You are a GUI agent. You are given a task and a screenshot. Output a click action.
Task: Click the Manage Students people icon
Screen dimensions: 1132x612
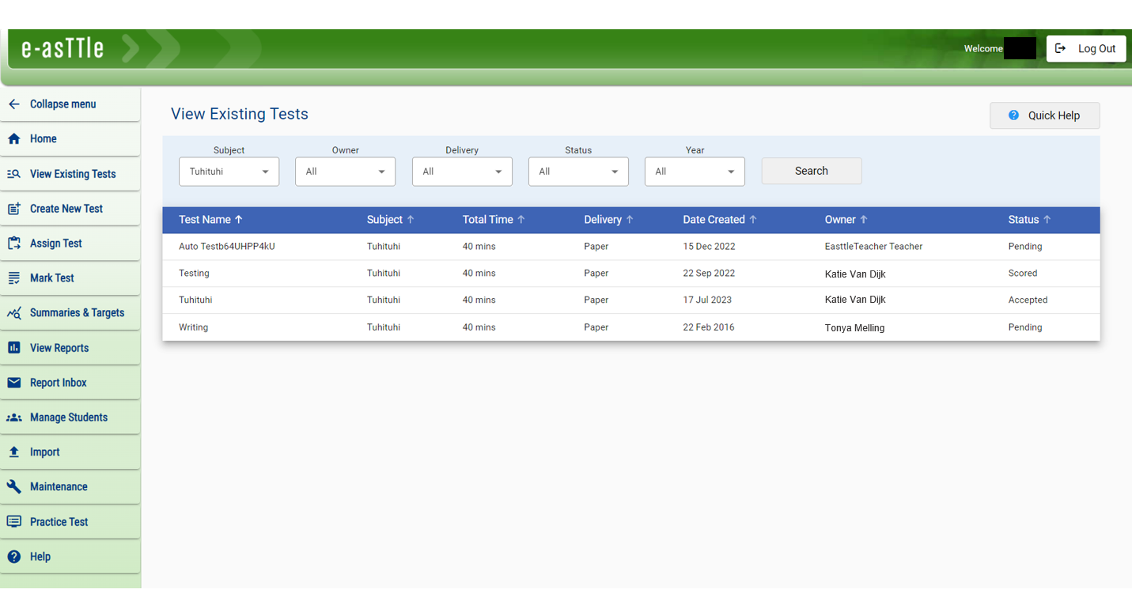[x=13, y=417]
